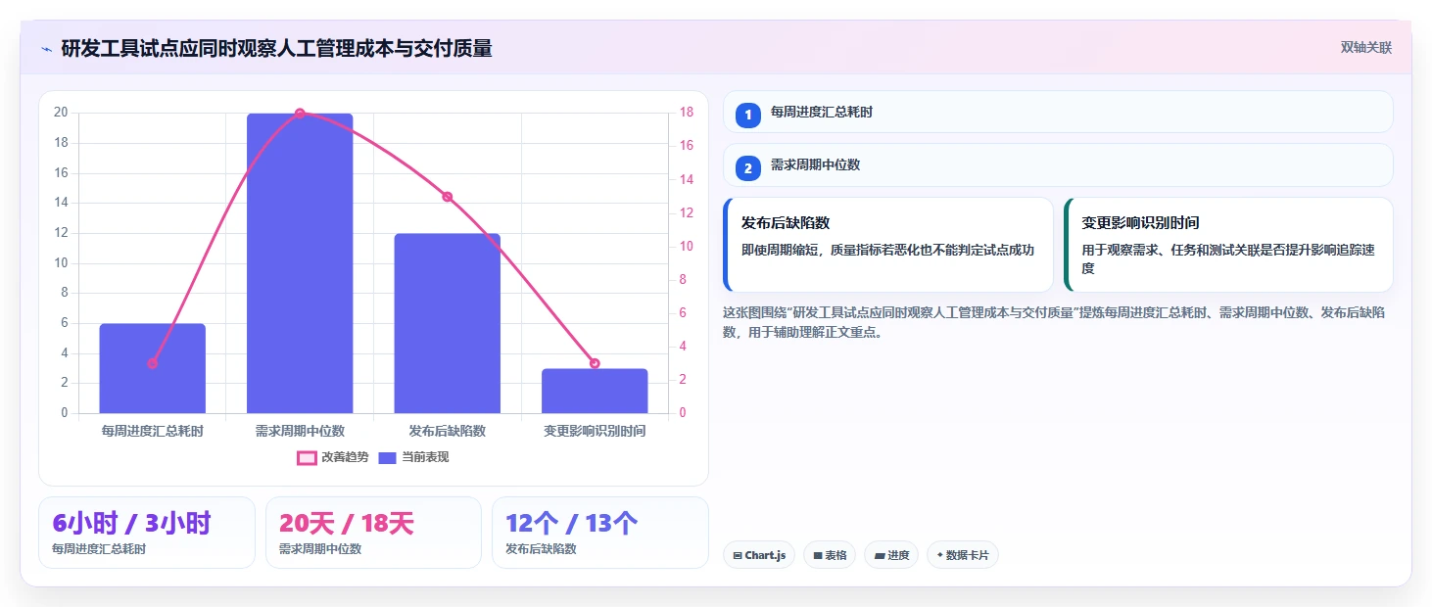1432x607 pixels.
Task: Toggle 当前表现 legend swatch
Action: point(387,457)
